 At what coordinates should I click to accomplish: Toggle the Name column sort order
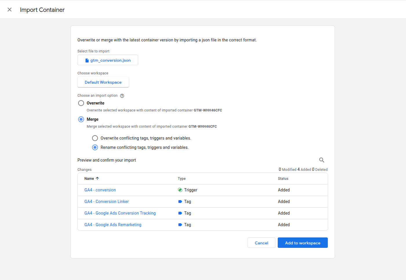click(97, 178)
